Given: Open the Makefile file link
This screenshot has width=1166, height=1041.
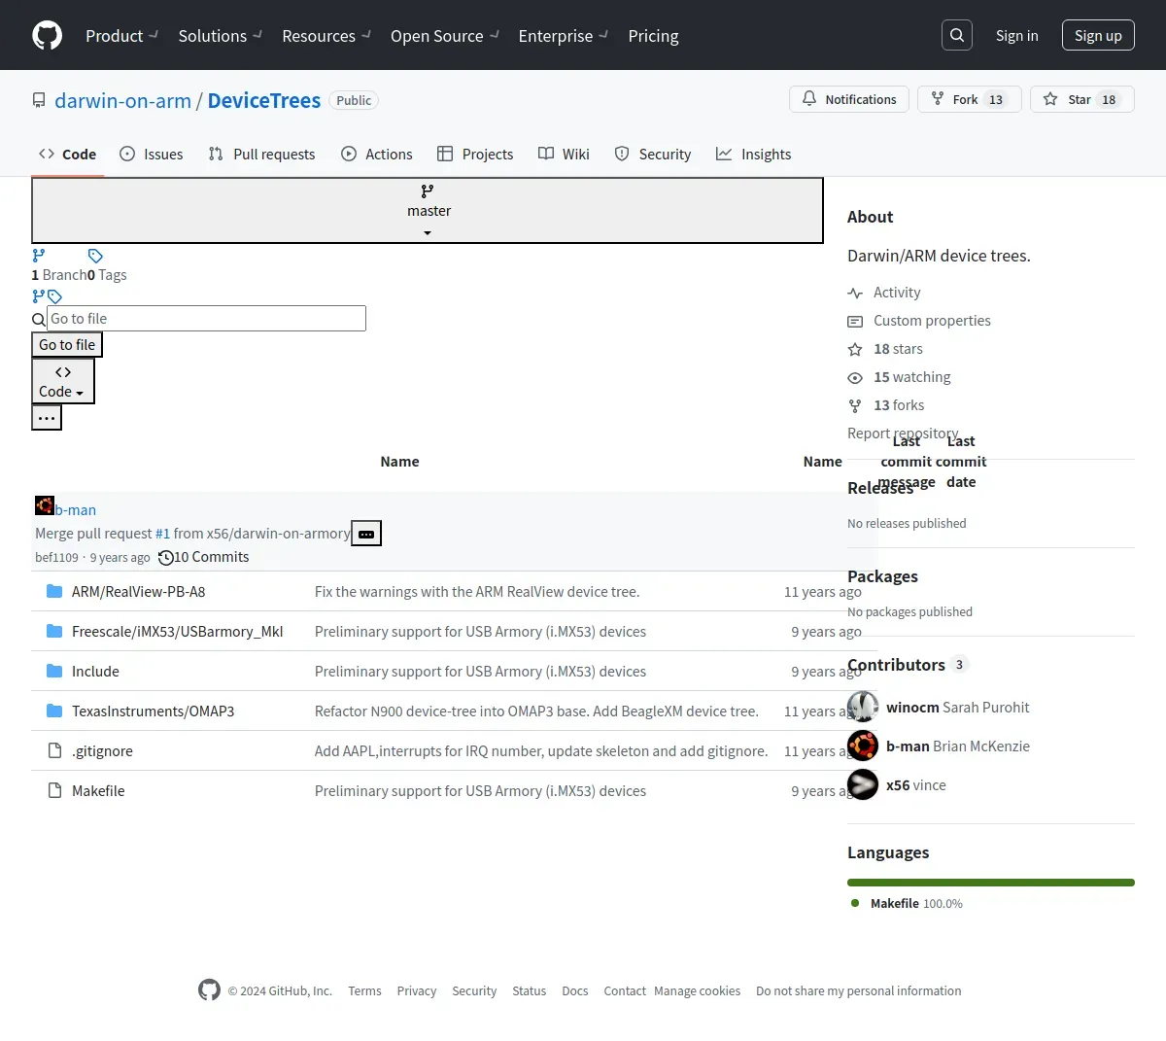Looking at the screenshot, I should [98, 790].
